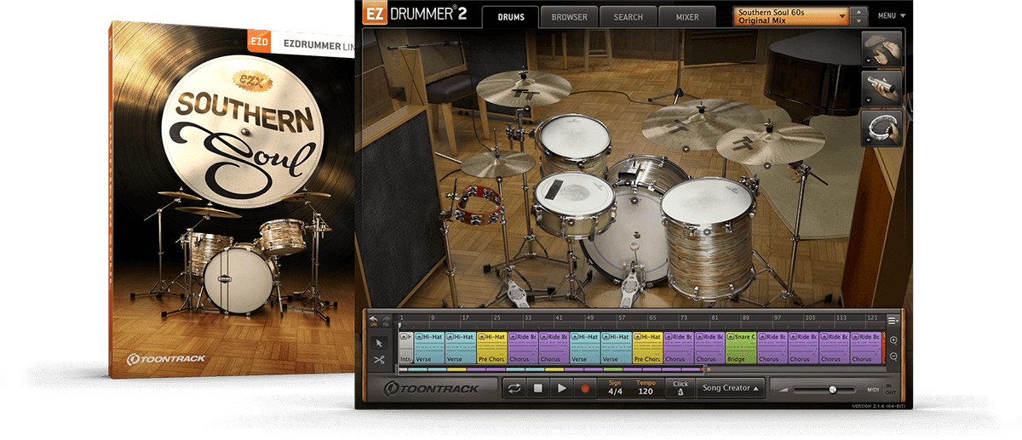This screenshot has height=440, width=1022.
Task: Click the loop end marker below the blocks
Action: 706,369
